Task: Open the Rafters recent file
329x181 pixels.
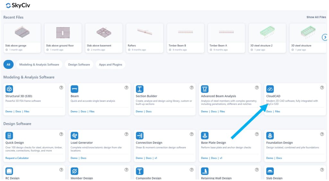Action: coord(145,38)
